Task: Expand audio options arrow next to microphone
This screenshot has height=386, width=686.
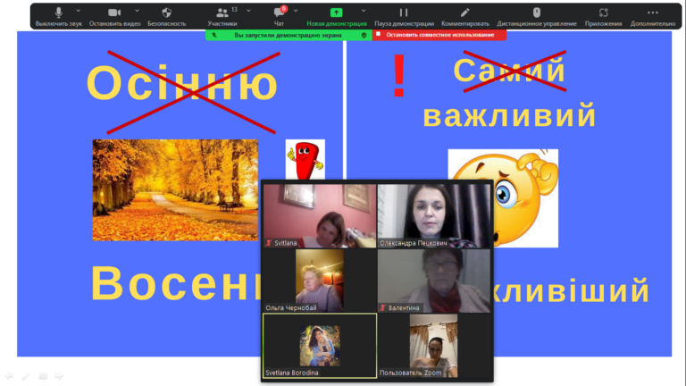Action: pyautogui.click(x=74, y=11)
